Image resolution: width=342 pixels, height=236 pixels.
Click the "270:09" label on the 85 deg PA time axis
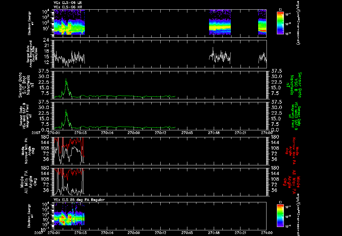134,233
